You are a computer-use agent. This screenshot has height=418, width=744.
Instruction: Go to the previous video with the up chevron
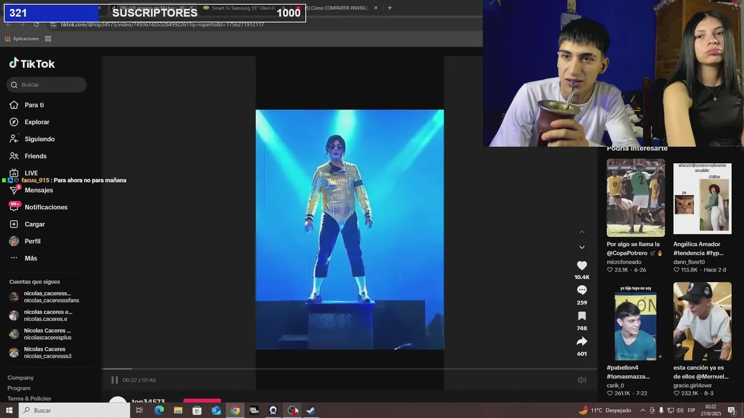(582, 232)
